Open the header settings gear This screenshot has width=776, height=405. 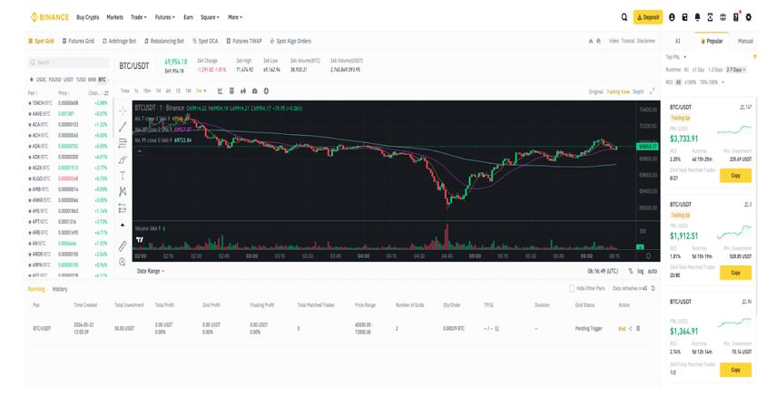click(x=748, y=17)
